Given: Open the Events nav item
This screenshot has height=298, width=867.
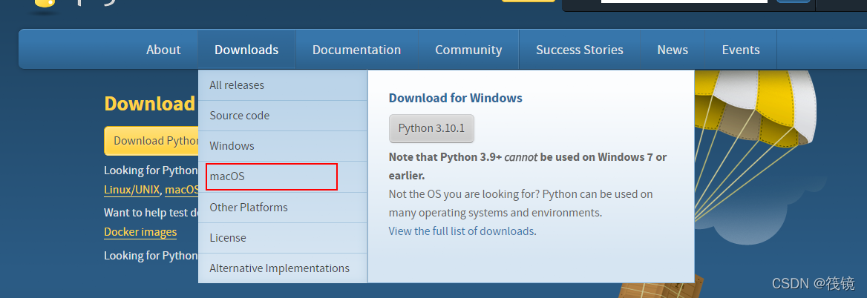Looking at the screenshot, I should (741, 50).
